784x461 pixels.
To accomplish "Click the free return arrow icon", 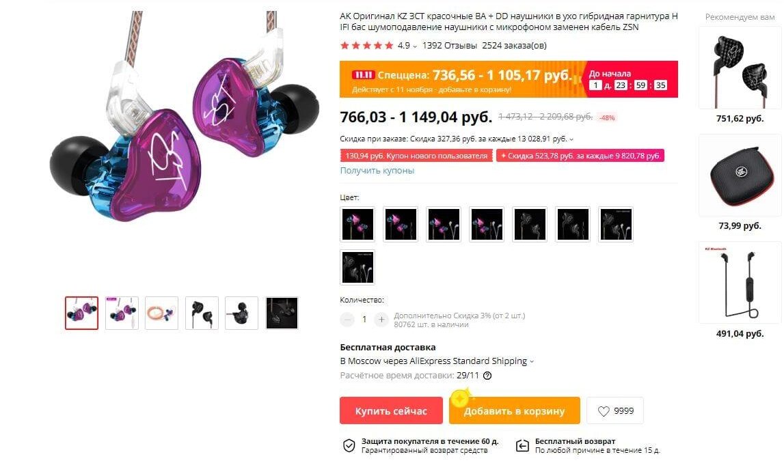I will click(x=522, y=445).
